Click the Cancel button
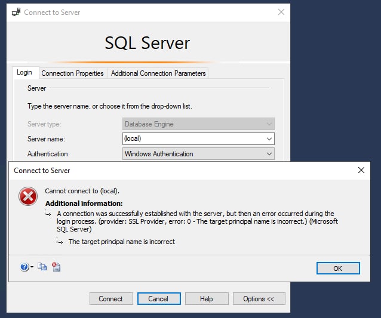 (x=159, y=298)
